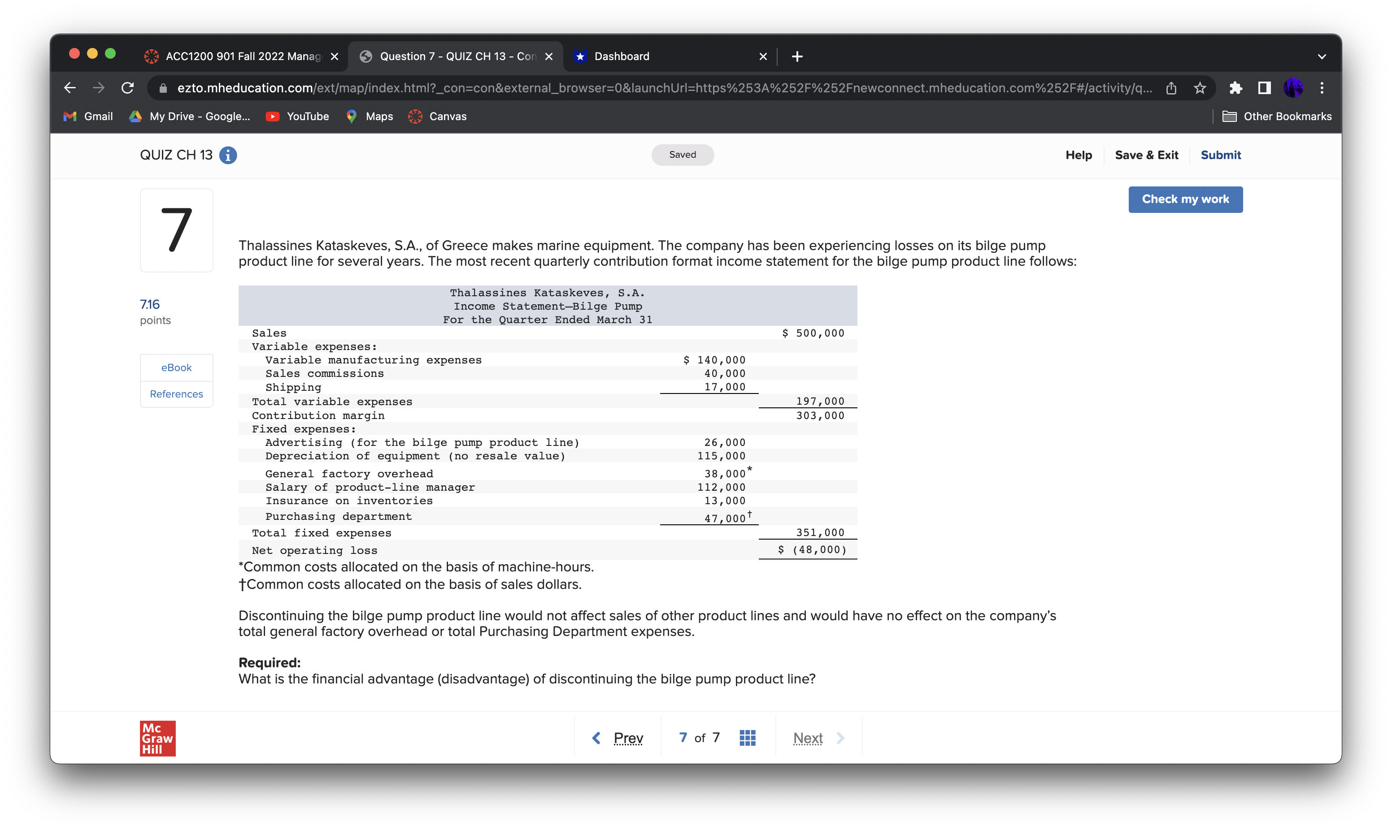Submit the quiz
1392x830 pixels.
(1221, 155)
